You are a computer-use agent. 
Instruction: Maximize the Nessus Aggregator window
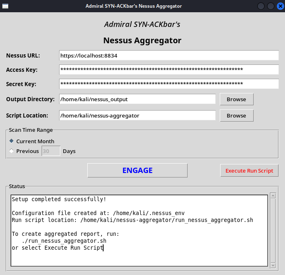[271, 6]
